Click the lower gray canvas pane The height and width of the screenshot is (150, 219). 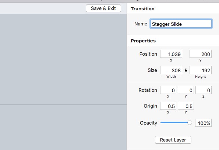click(63, 128)
